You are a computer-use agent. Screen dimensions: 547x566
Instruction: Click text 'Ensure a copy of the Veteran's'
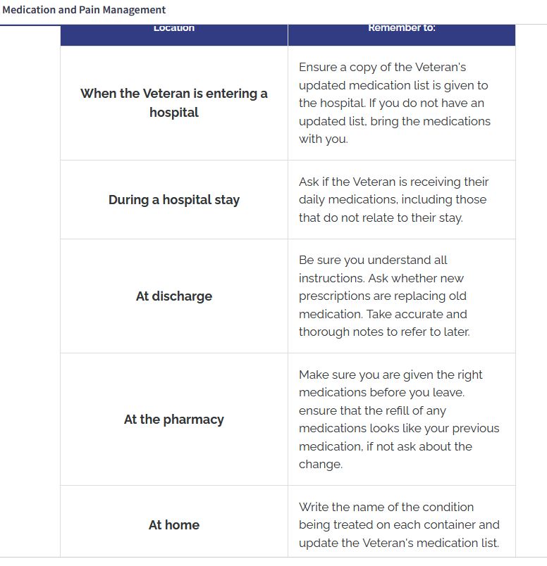[382, 68]
